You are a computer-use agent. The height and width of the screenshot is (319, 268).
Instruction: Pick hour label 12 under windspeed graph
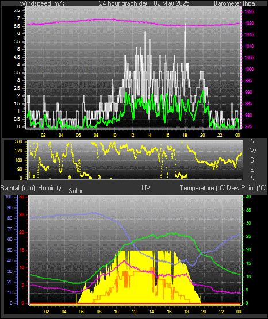click(132, 135)
